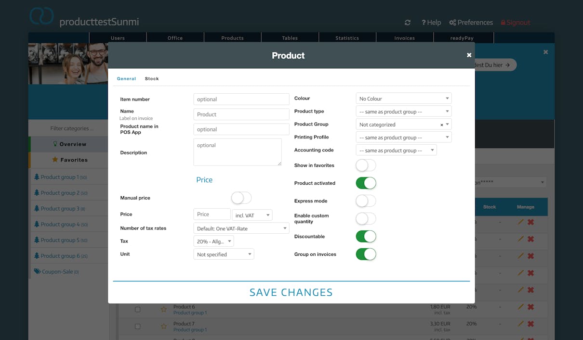The width and height of the screenshot is (583, 340).
Task: Click the Coupon-Sale tag category
Action: pyautogui.click(x=56, y=271)
